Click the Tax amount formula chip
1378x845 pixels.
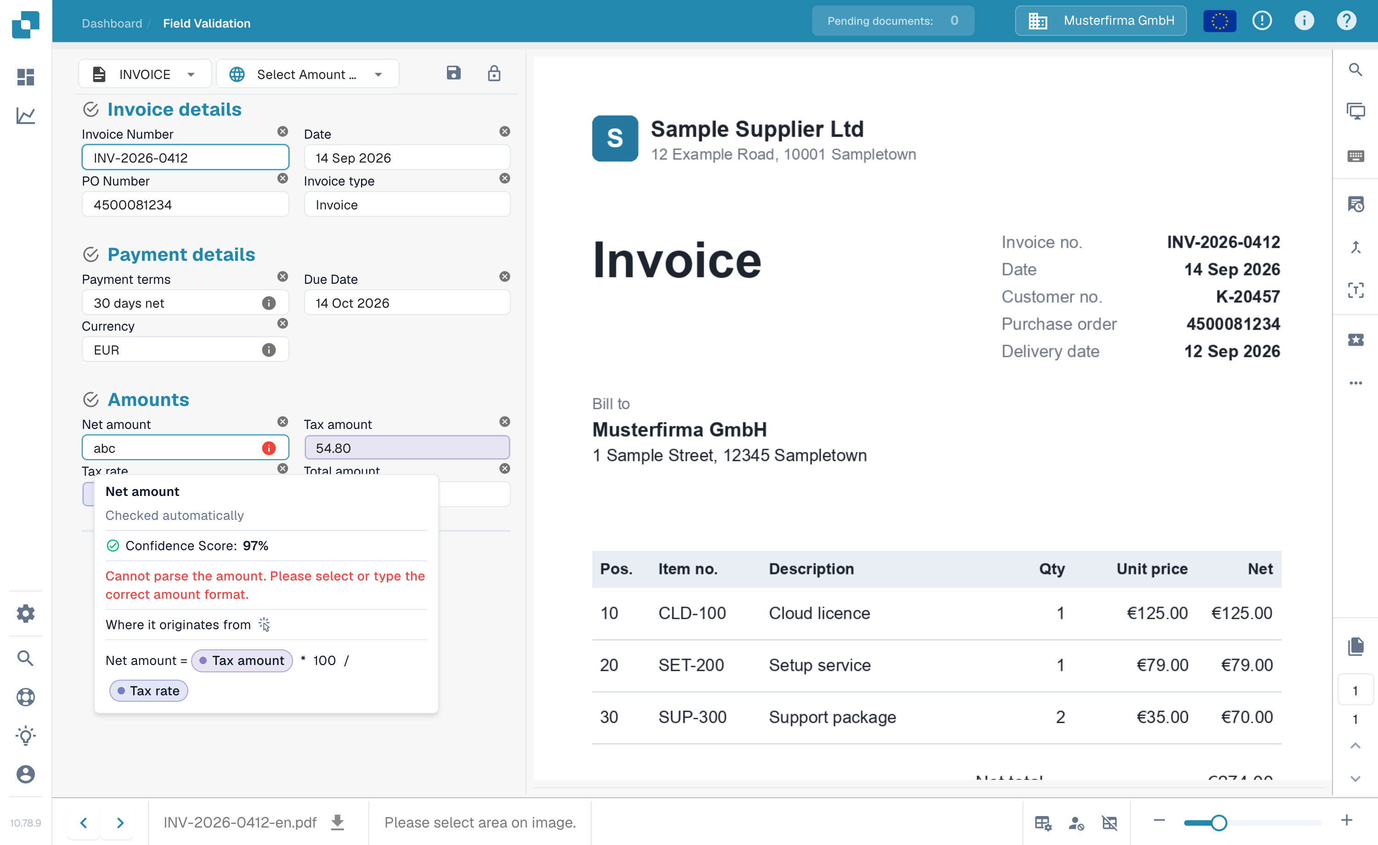tap(242, 660)
